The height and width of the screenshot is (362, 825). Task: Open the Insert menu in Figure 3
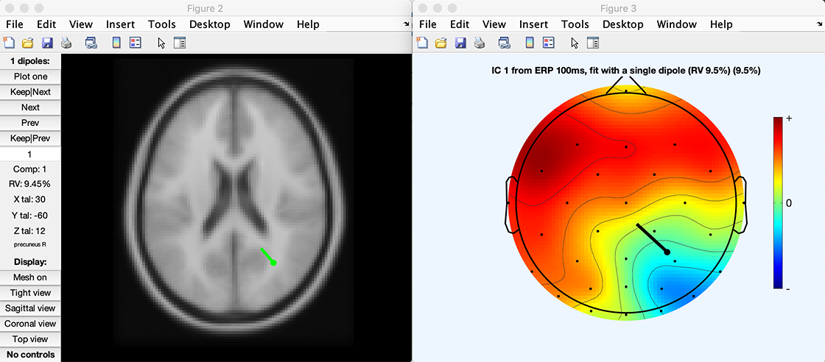click(533, 24)
